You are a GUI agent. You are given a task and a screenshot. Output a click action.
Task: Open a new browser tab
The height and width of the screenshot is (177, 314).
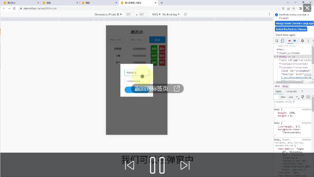point(162,3)
